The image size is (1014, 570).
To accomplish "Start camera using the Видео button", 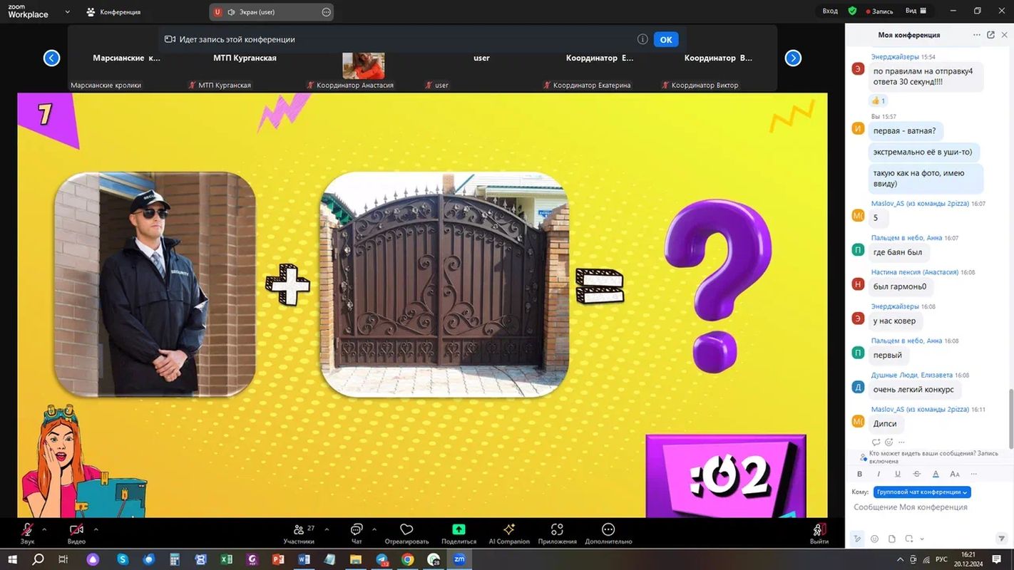I will (x=76, y=533).
